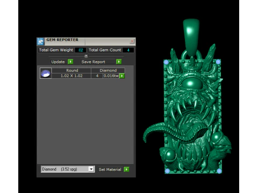This screenshot has height=193, width=258.
Task: Click the green Set Material arrow
Action: point(126,169)
